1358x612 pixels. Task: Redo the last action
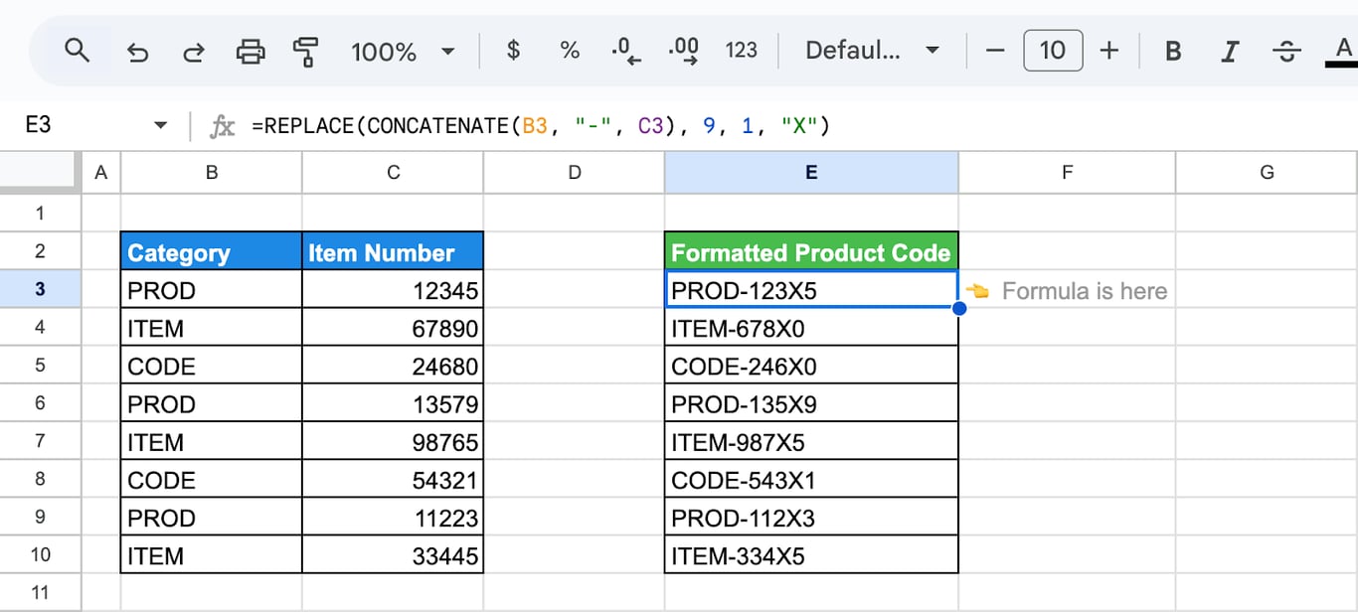(x=195, y=51)
